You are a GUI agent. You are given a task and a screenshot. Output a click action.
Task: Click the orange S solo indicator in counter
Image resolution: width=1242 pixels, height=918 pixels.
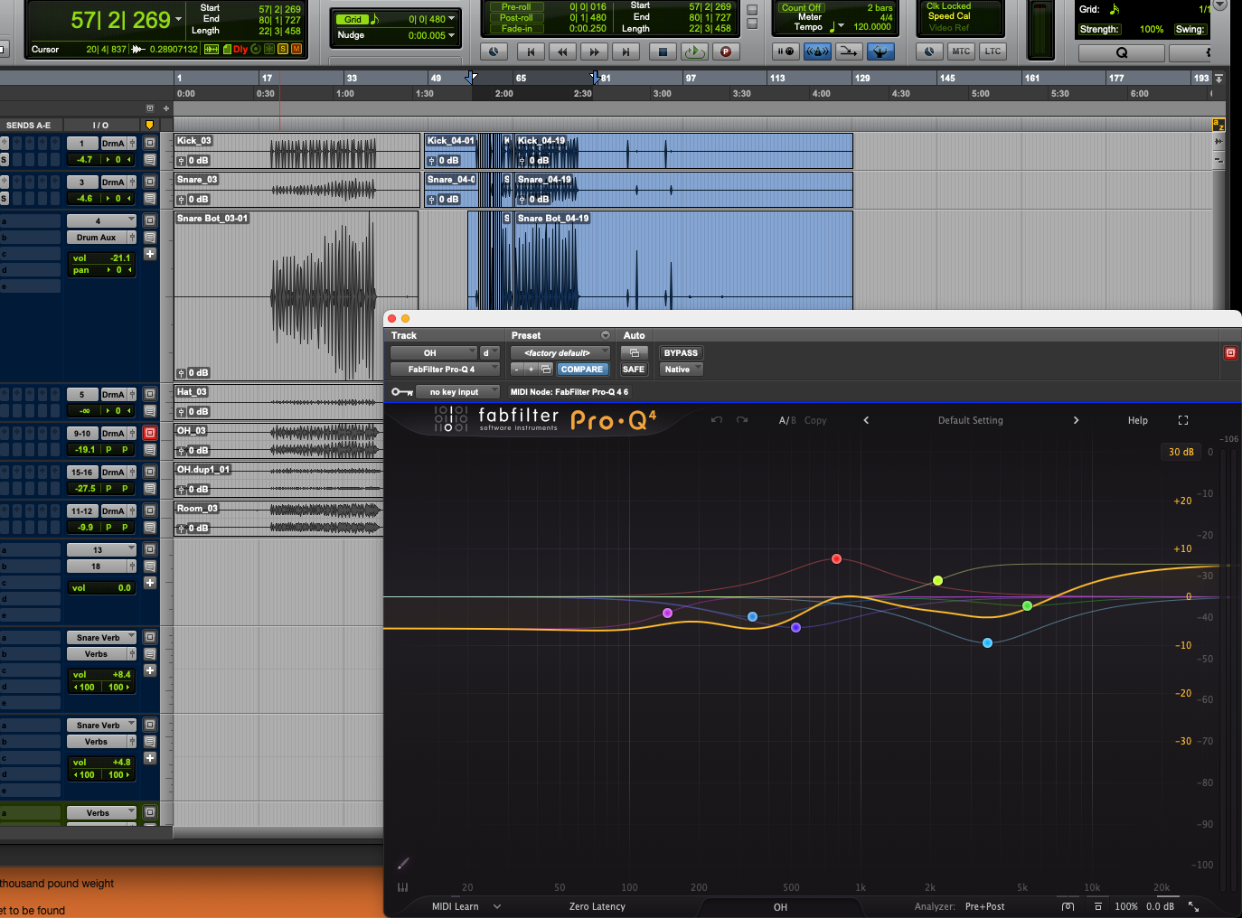pyautogui.click(x=283, y=49)
